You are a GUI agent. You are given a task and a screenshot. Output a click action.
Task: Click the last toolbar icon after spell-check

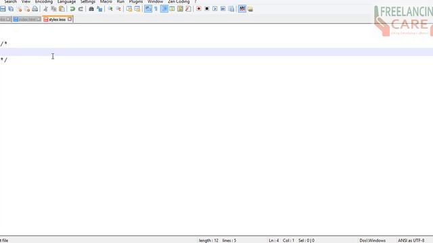pos(250,9)
